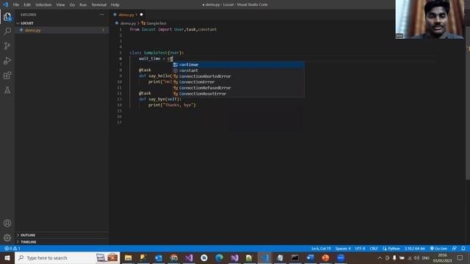Choose ConnectionRefusedError suggestion
The image size is (470, 264).
tap(238, 88)
